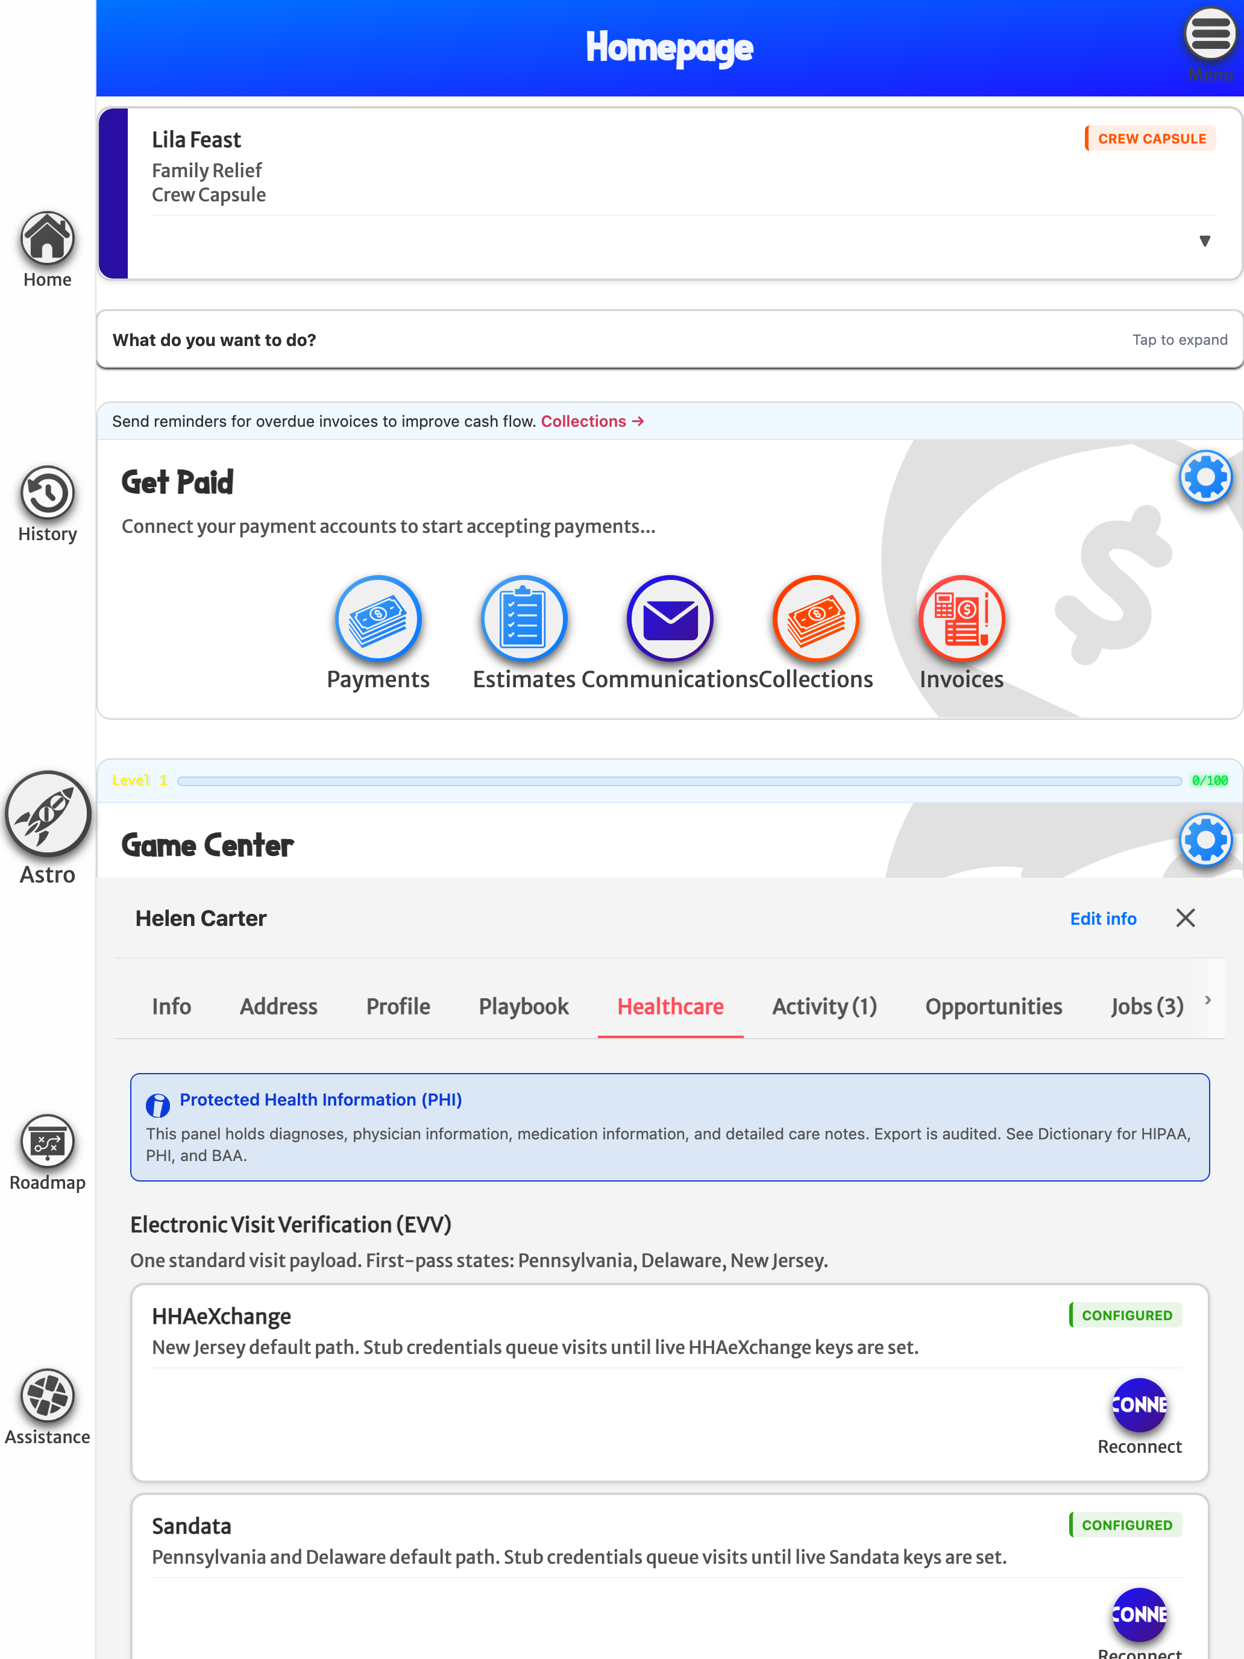Screen dimensions: 1244x1659
Task: Open the Estimates clipboard icon
Action: click(523, 619)
